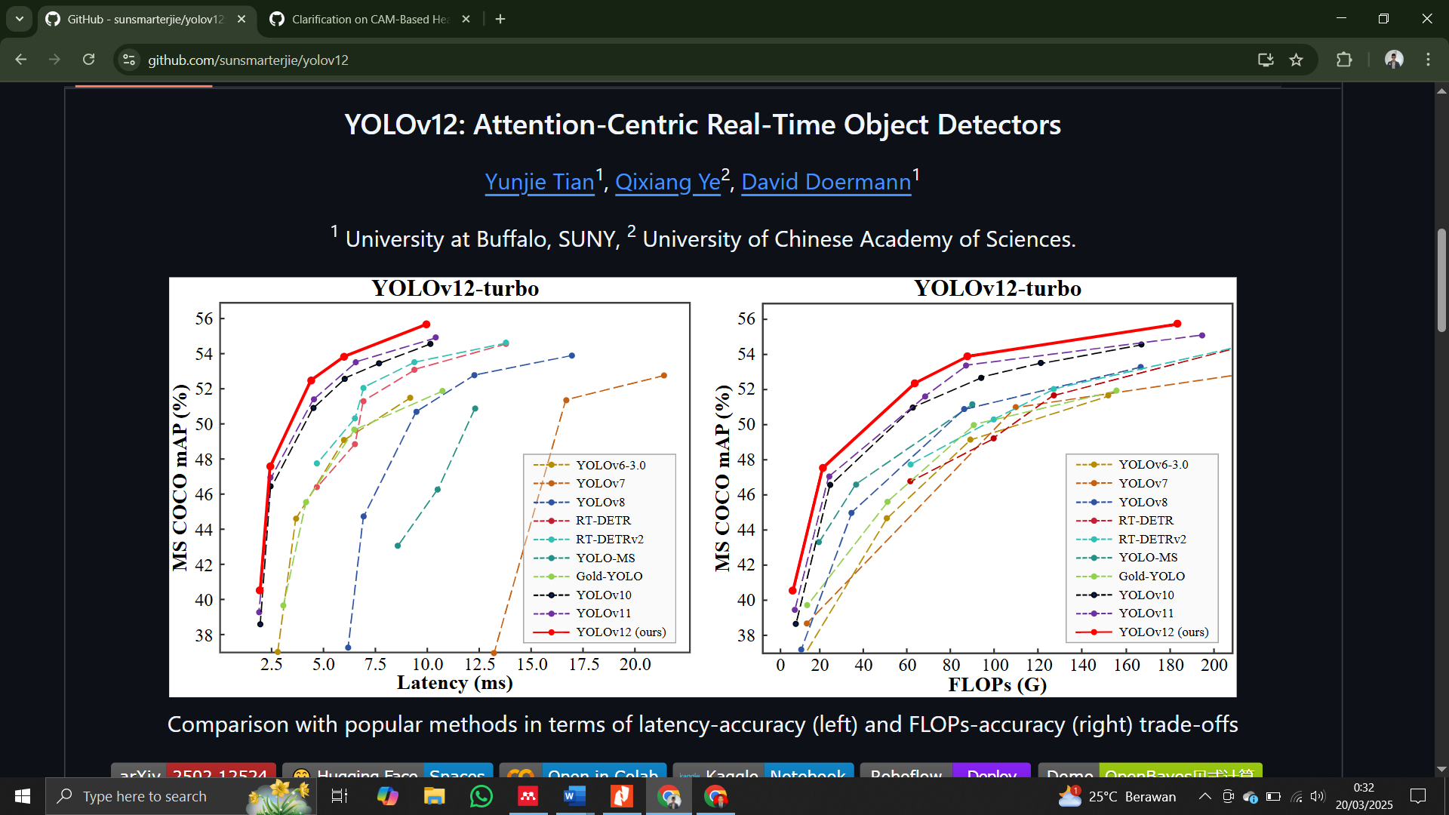The image size is (1449, 815).
Task: Click the Chrome profile avatar
Action: pyautogui.click(x=1394, y=60)
